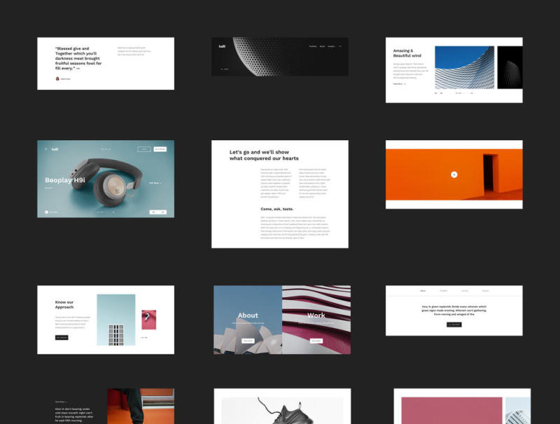Select the first tab in the tabbed text card

[x=423, y=291]
